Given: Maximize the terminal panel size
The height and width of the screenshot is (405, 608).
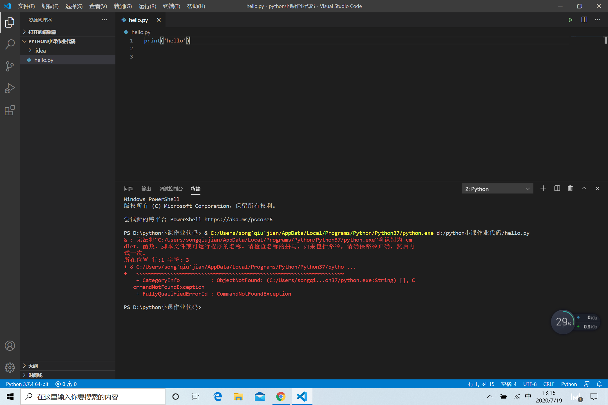Looking at the screenshot, I should (x=584, y=188).
